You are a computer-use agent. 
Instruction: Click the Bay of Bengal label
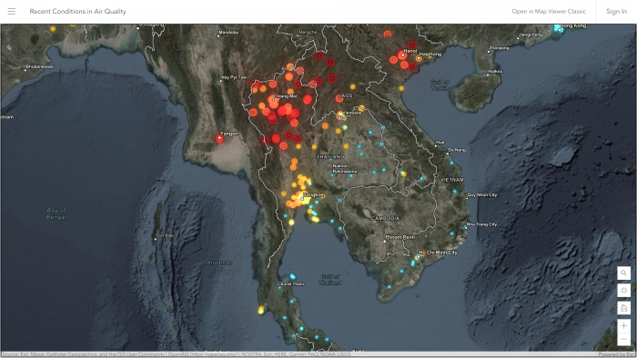56,214
